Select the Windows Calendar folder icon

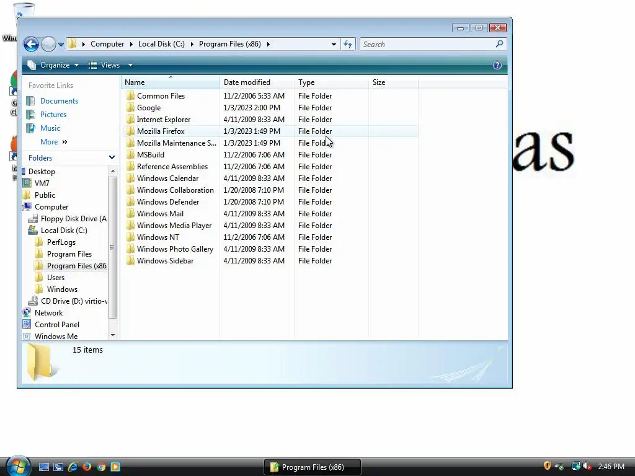(x=130, y=178)
